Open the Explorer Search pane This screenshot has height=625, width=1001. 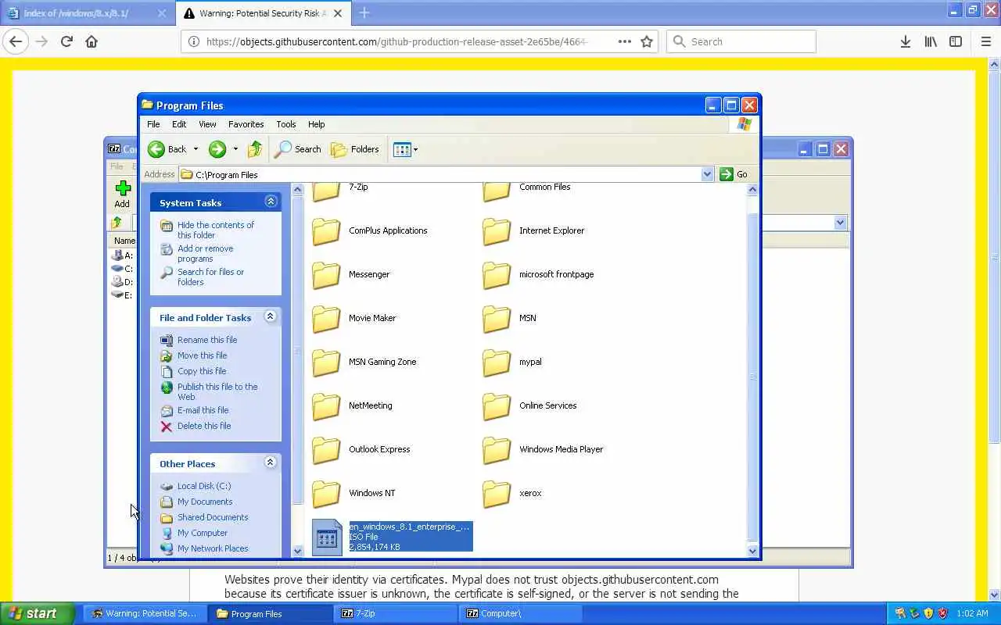coord(298,149)
